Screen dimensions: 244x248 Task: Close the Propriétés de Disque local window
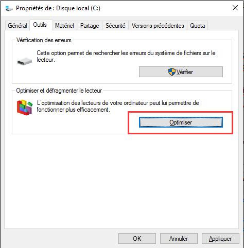[x=235, y=8]
